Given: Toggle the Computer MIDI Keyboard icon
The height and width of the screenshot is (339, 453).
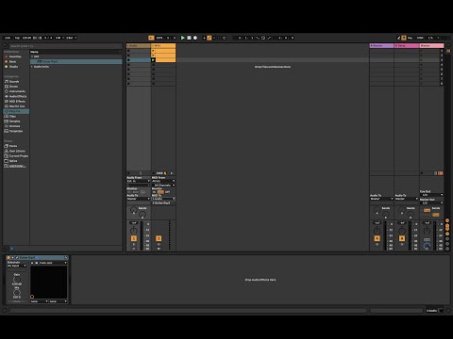Looking at the screenshot, I should click(x=404, y=38).
